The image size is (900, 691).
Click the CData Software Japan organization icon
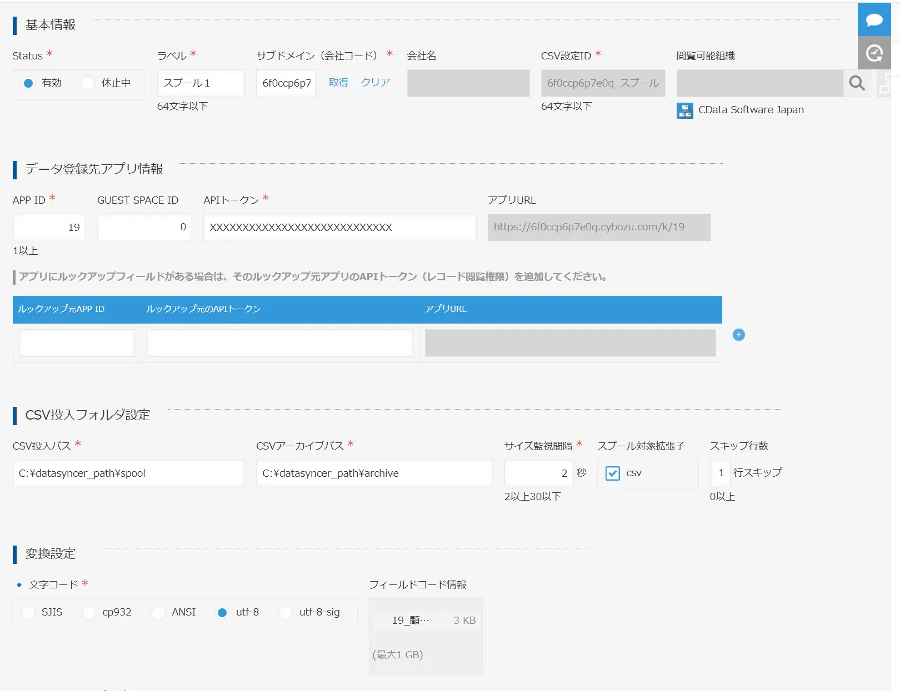pos(684,110)
